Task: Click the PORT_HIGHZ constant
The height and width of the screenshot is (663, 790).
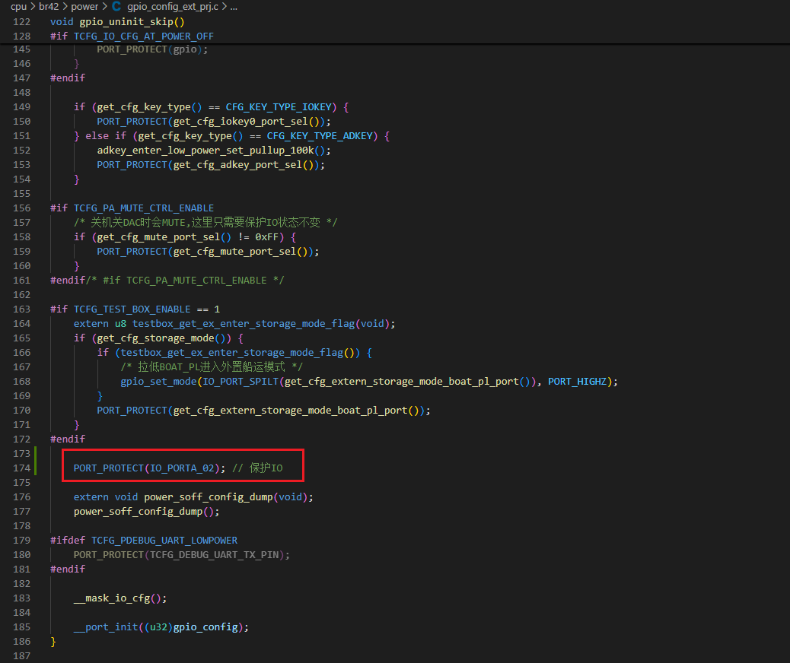Action: [x=578, y=382]
